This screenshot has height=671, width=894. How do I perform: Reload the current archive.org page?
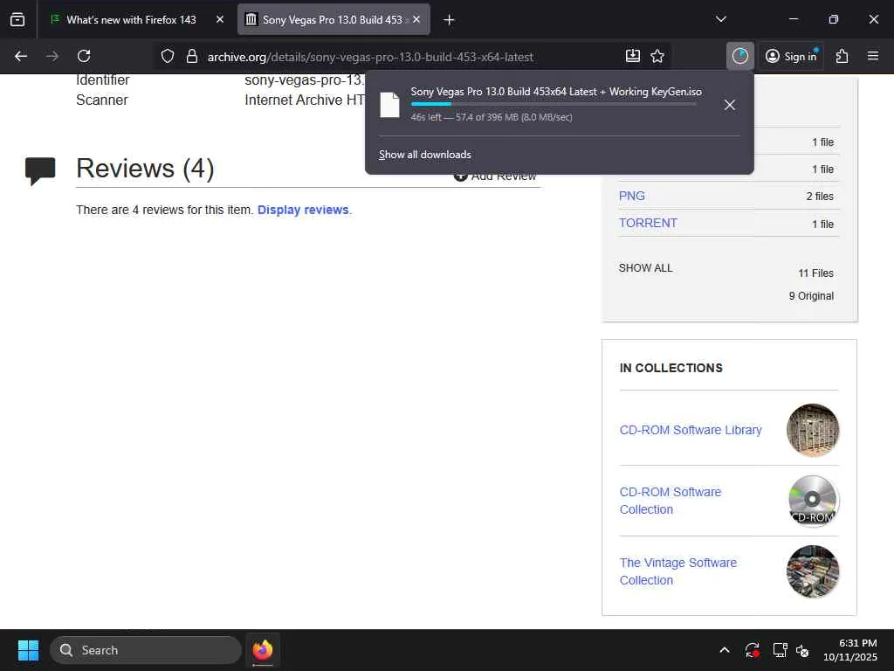pyautogui.click(x=84, y=56)
